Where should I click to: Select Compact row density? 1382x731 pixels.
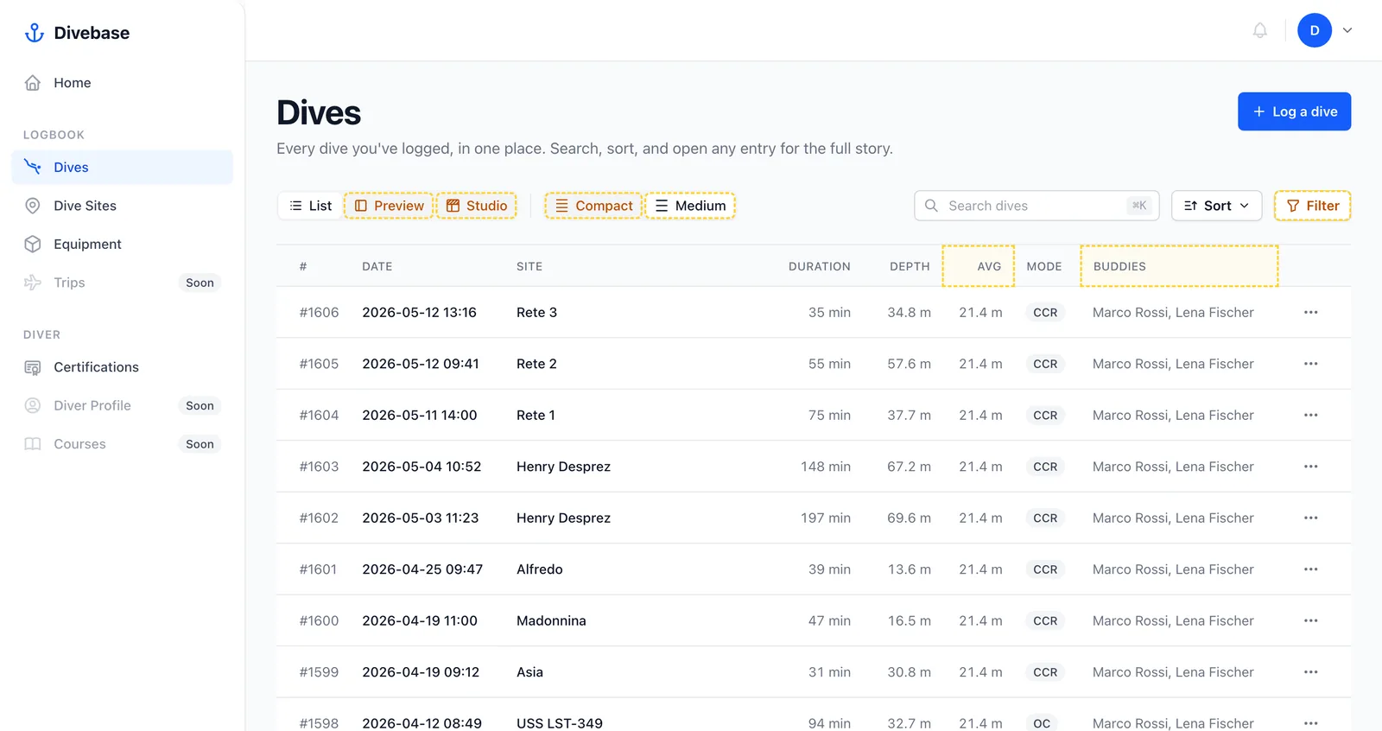click(593, 206)
